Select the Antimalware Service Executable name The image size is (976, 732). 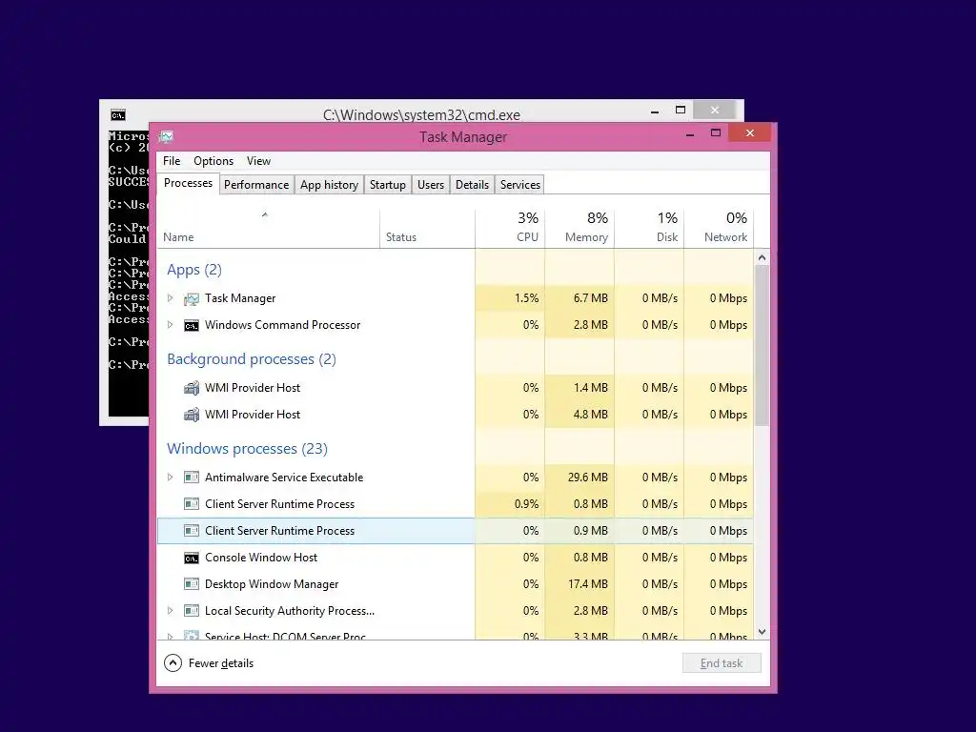284,478
